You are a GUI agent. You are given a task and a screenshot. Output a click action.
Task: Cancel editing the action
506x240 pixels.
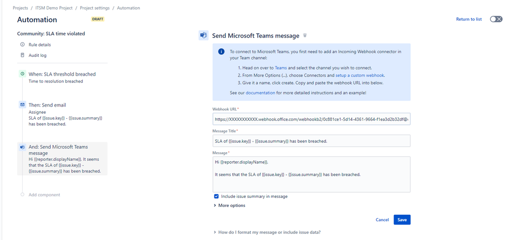tap(382, 220)
